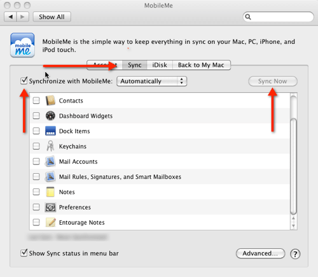Open the Advanced… settings button
Viewport: 318px width, 277px height.
[x=260, y=253]
